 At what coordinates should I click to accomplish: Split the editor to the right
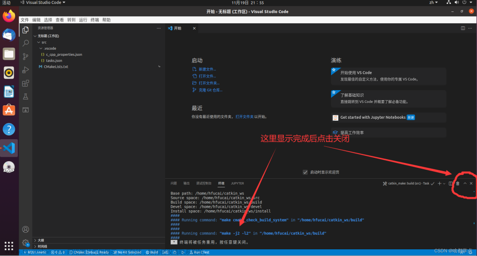click(463, 28)
